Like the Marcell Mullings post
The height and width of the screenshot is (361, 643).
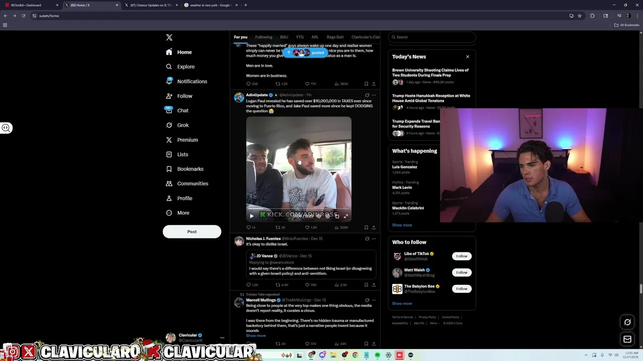pyautogui.click(x=311, y=344)
